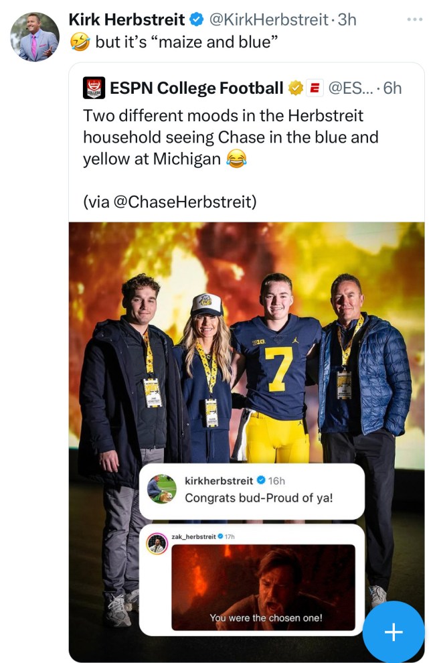This screenshot has height=663, width=435.
Task: Click the rolling laughing emoji in tweet
Action: click(80, 44)
